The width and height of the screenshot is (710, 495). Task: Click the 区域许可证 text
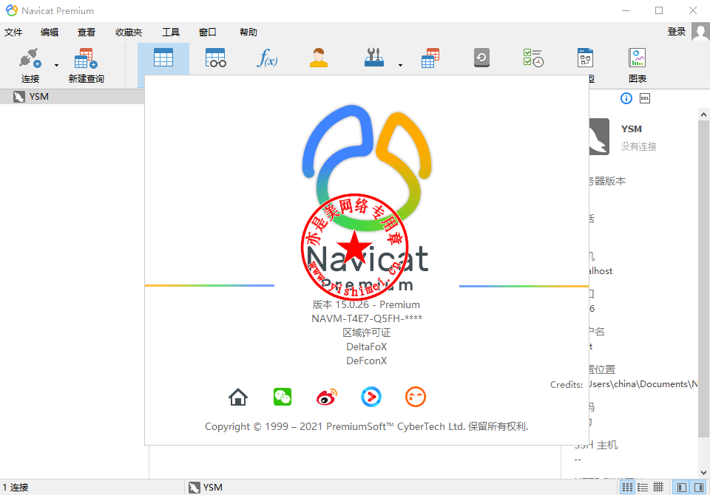[367, 332]
